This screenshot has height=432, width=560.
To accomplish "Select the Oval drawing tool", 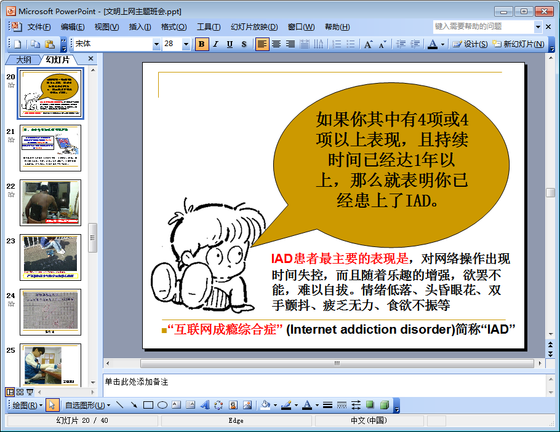I will (162, 405).
